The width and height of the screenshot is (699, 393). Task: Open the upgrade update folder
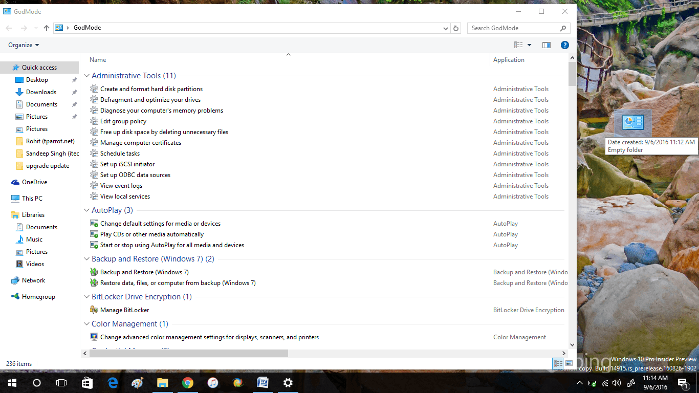point(48,166)
